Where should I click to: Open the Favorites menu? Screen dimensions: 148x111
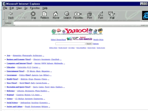[35, 8]
